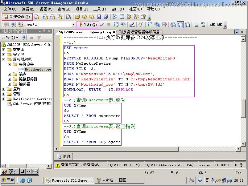Click the Analysis Services XMLA Query icon
This screenshot has height=186, width=248.
60,17
